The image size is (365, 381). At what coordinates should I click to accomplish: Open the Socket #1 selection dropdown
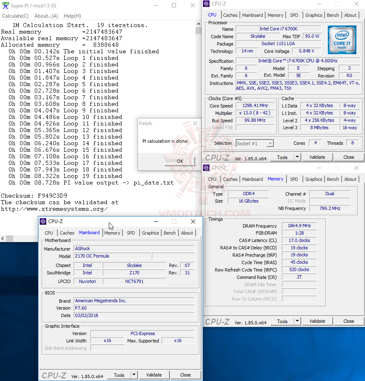tap(255, 144)
